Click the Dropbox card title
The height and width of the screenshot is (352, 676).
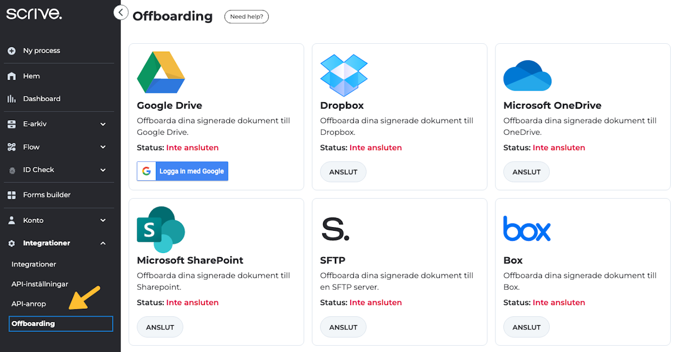point(342,105)
